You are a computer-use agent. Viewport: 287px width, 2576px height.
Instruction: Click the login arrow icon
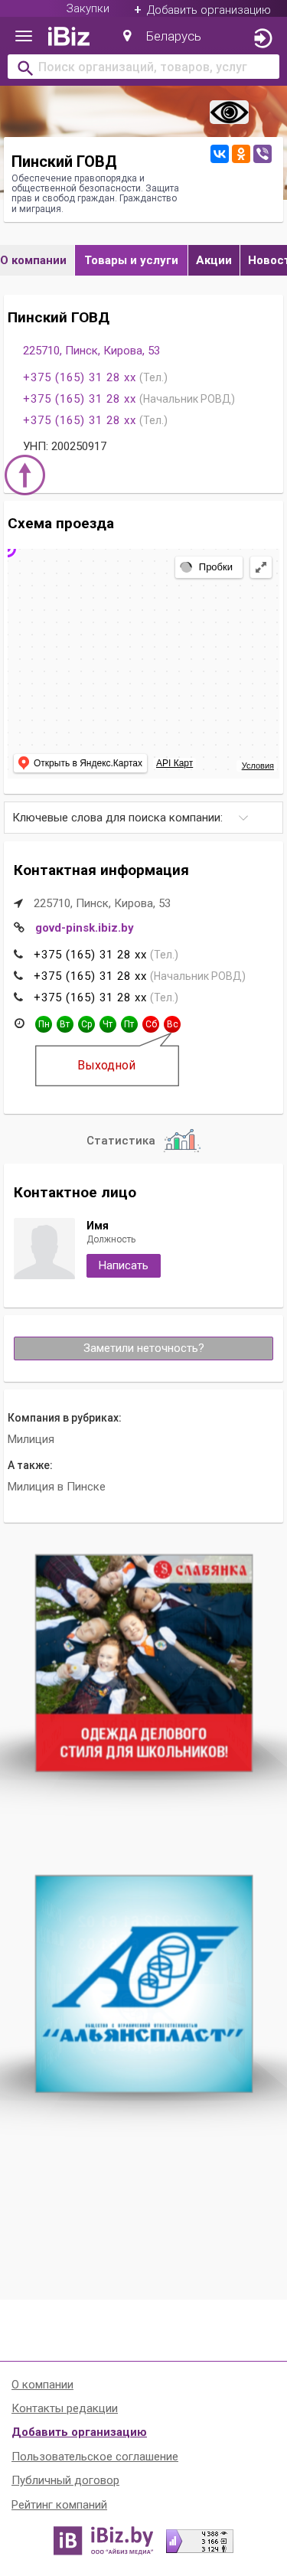point(262,38)
